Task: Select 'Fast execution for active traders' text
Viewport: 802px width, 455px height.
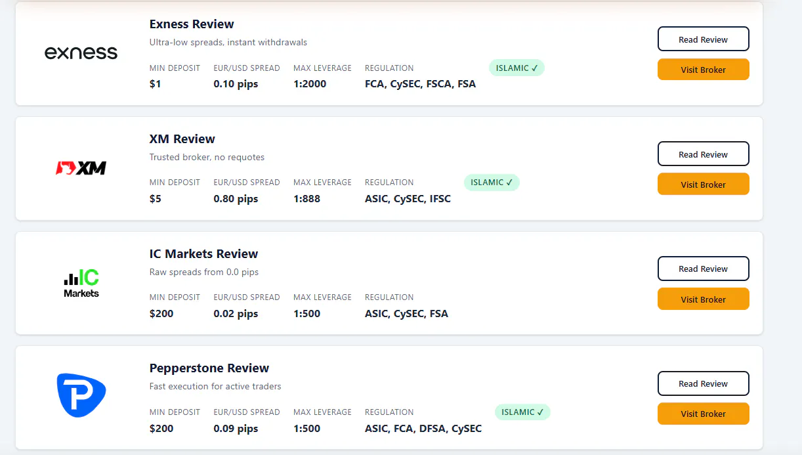Action: coord(215,386)
